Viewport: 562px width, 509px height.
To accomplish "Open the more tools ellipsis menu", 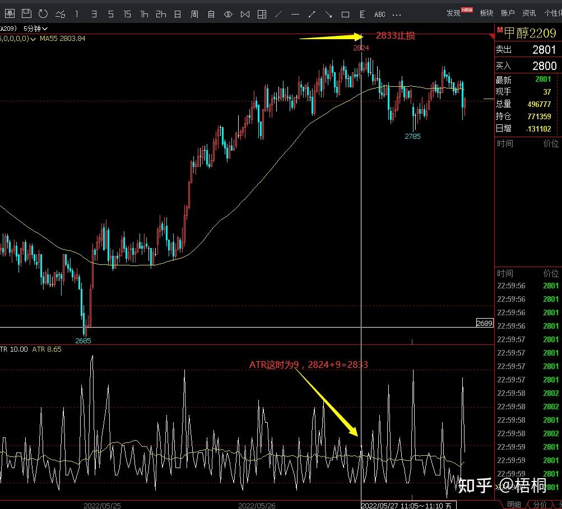I will click(x=397, y=15).
